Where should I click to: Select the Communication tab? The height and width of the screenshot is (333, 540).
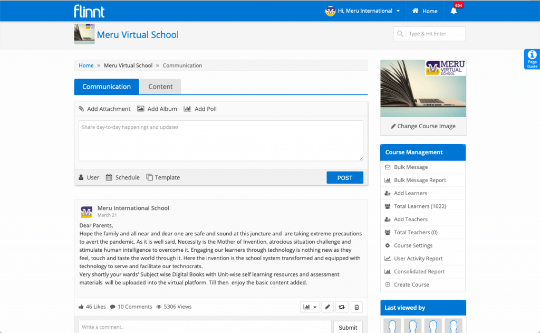(107, 87)
